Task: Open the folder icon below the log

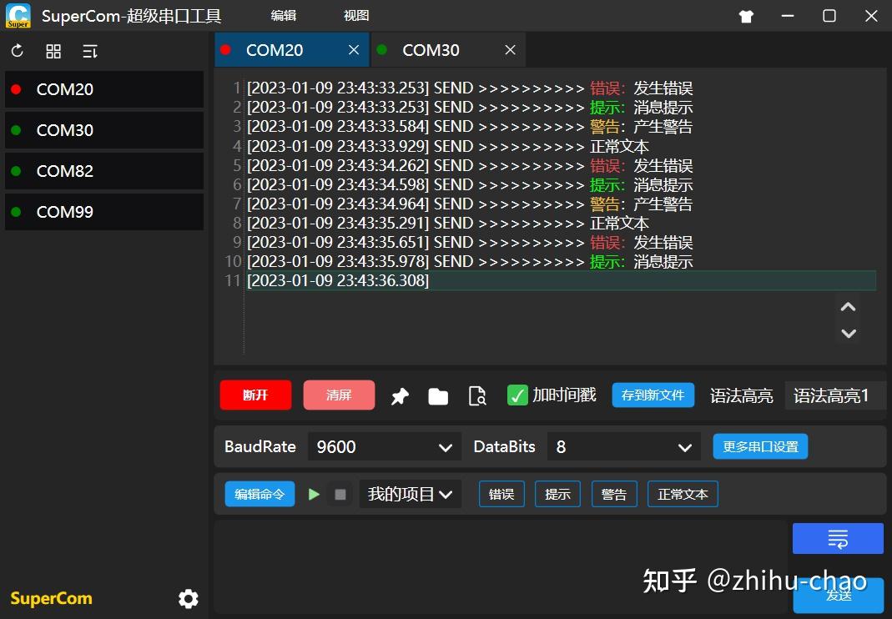Action: click(x=438, y=395)
